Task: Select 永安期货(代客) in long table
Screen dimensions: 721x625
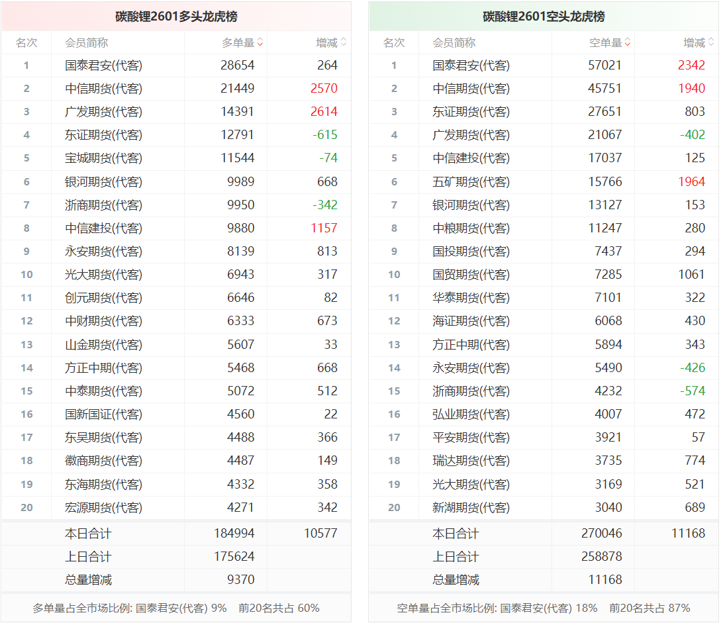Action: [x=103, y=251]
